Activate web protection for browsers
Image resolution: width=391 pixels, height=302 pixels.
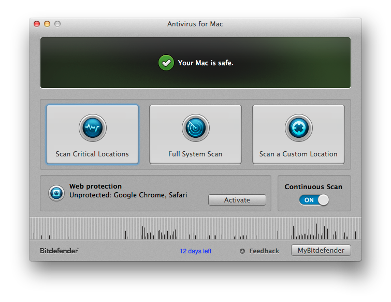237,200
